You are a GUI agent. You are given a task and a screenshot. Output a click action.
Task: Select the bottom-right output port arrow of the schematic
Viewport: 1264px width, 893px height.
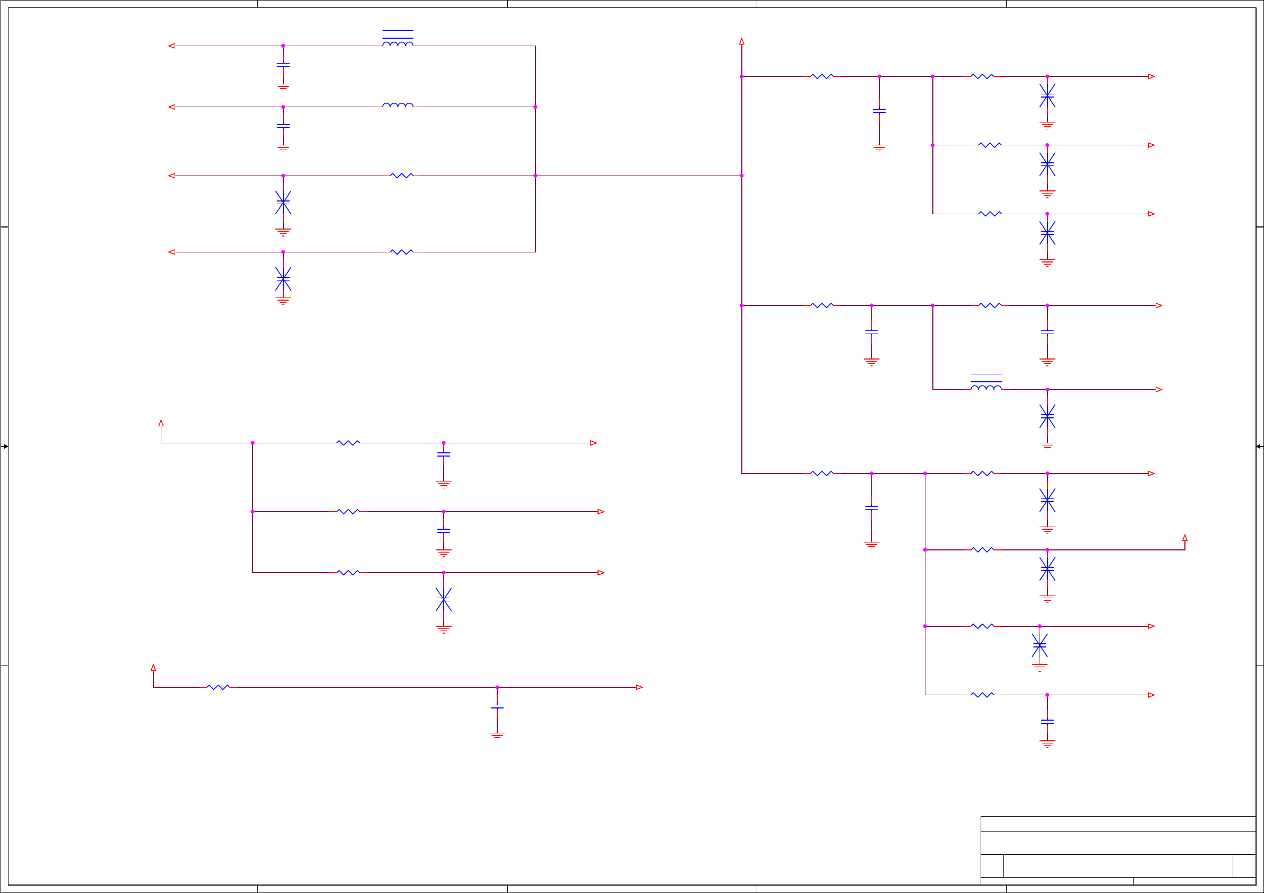pyautogui.click(x=1150, y=695)
